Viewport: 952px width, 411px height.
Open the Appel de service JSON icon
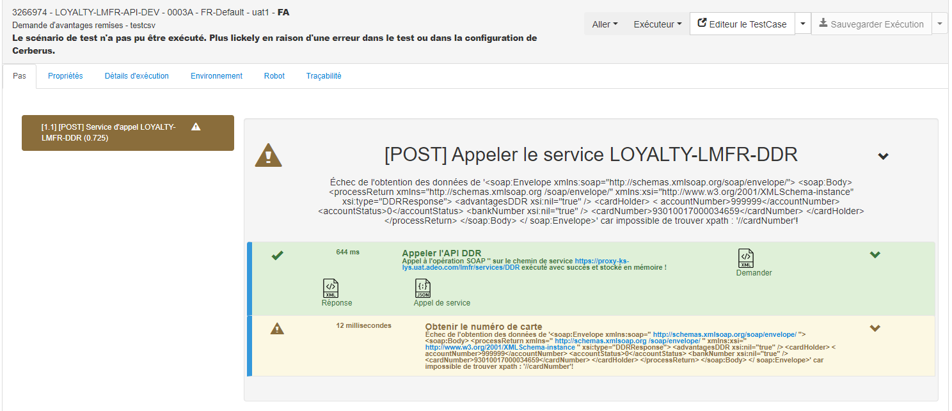point(423,288)
